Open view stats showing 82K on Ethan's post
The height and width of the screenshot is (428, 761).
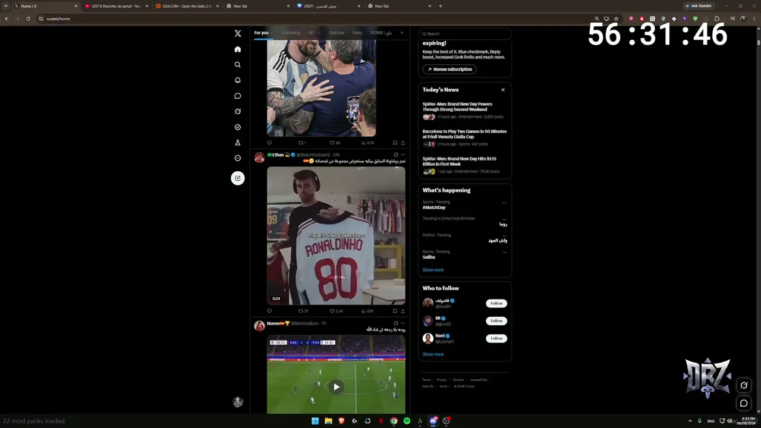coord(368,311)
